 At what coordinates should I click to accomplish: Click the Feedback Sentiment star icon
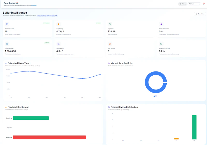pos(6,107)
